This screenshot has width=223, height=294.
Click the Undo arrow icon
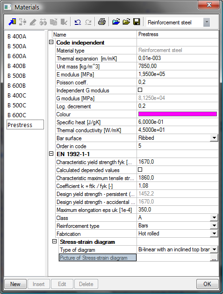(78, 22)
